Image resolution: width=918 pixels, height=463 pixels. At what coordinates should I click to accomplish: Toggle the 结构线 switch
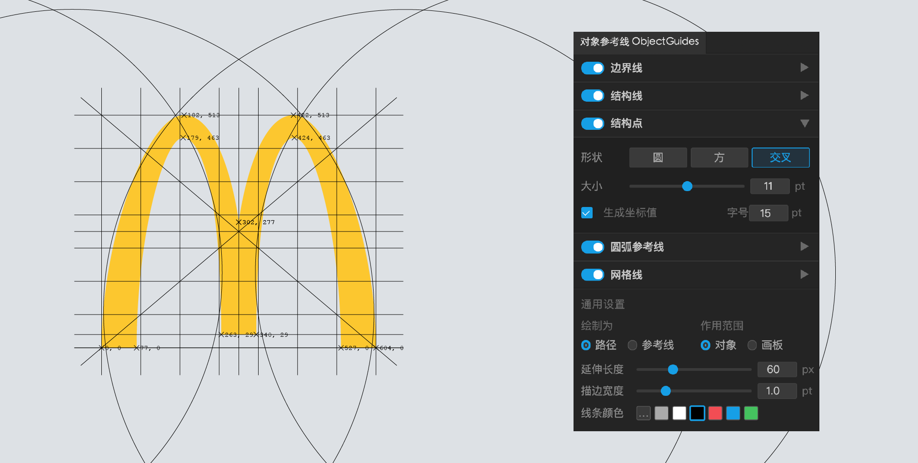[593, 96]
